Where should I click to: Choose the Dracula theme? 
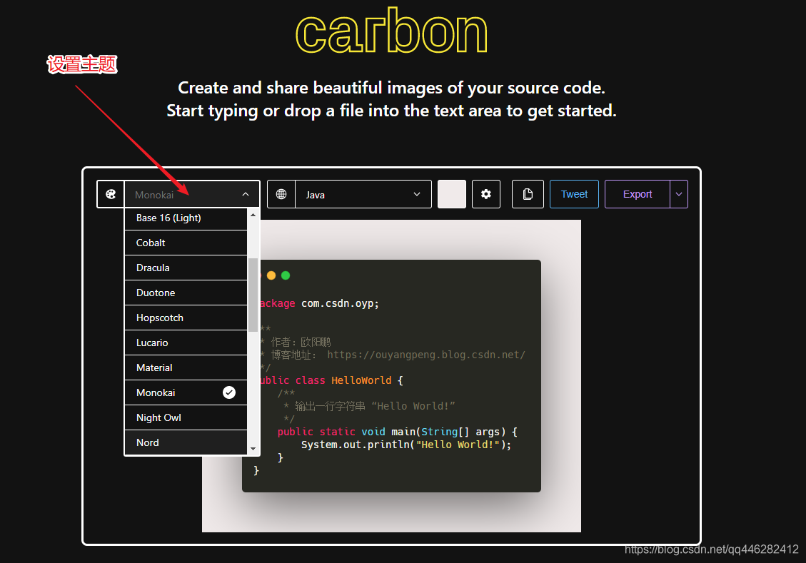(x=186, y=268)
